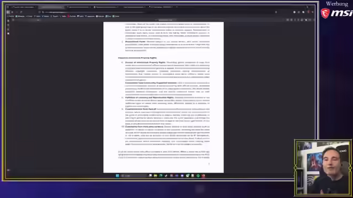Click the Windows Start button in taskbar
This screenshot has width=353, height=198.
coord(117,175)
